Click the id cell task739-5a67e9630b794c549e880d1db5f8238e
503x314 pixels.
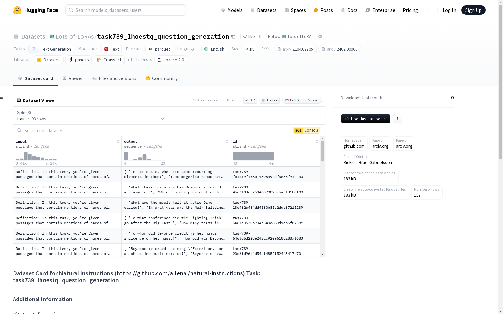tap(275, 220)
